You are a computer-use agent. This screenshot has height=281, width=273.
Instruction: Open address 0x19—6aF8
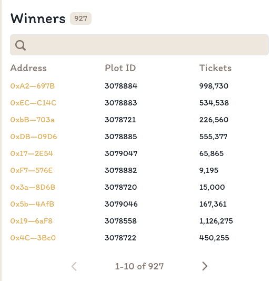32,221
